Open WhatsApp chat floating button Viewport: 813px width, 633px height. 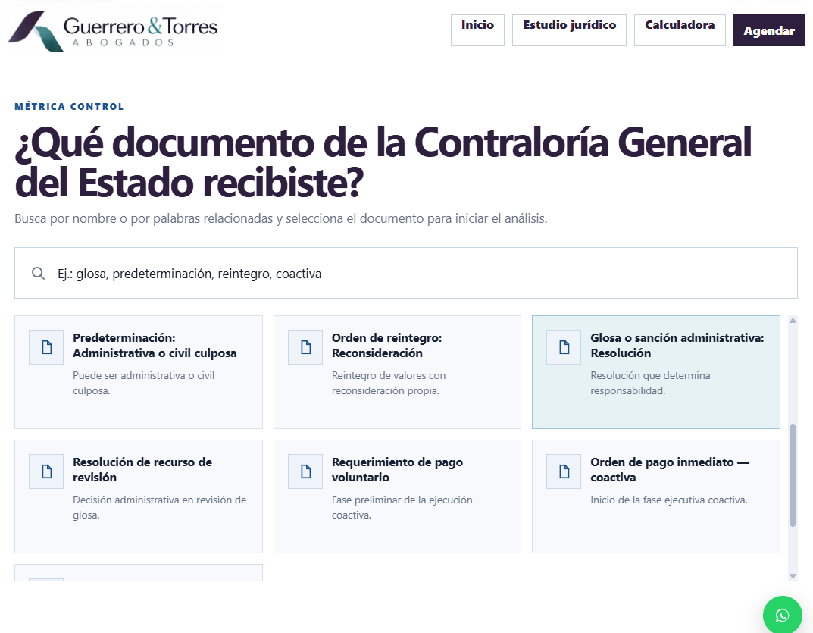point(783,616)
